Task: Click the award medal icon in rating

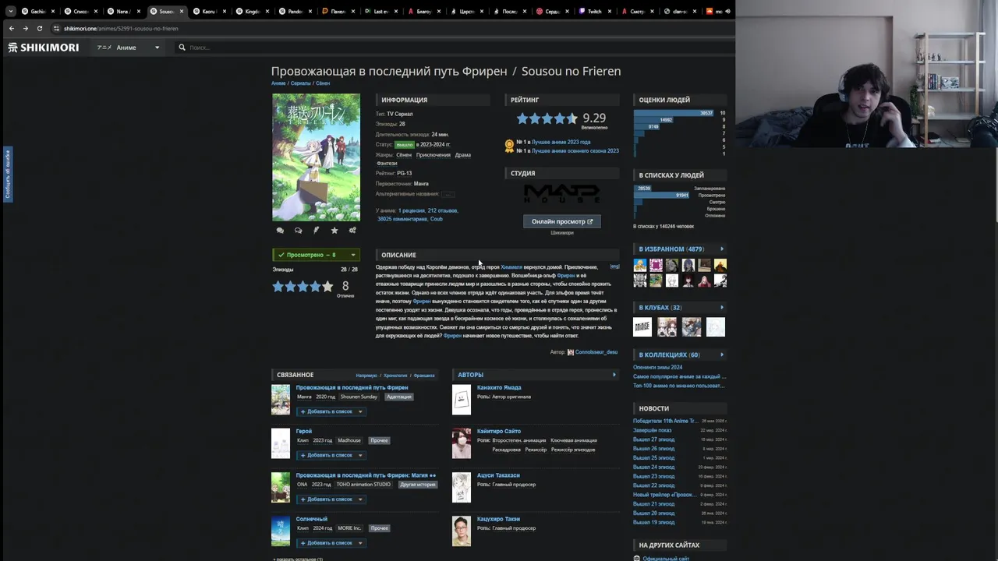Action: click(509, 146)
